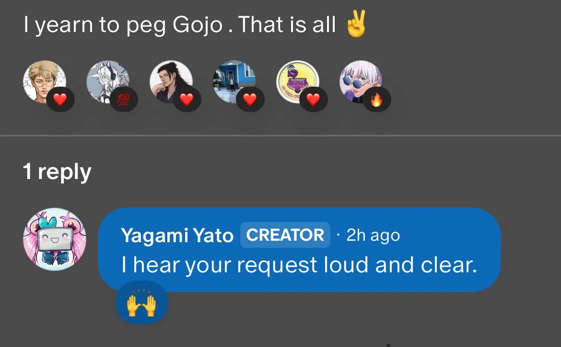The image size is (561, 347).
Task: Click the "2h ago" timestamp
Action: point(373,235)
